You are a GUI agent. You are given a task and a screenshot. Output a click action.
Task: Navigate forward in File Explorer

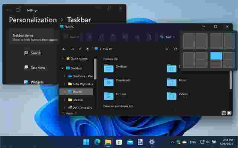click(x=73, y=49)
